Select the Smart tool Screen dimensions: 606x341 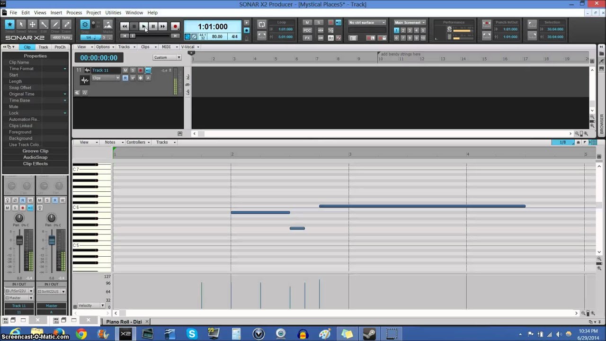pos(9,25)
